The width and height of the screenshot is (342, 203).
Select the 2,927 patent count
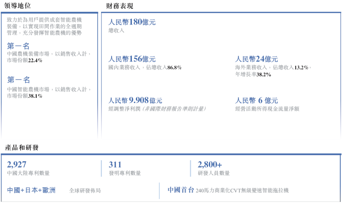click(17, 164)
